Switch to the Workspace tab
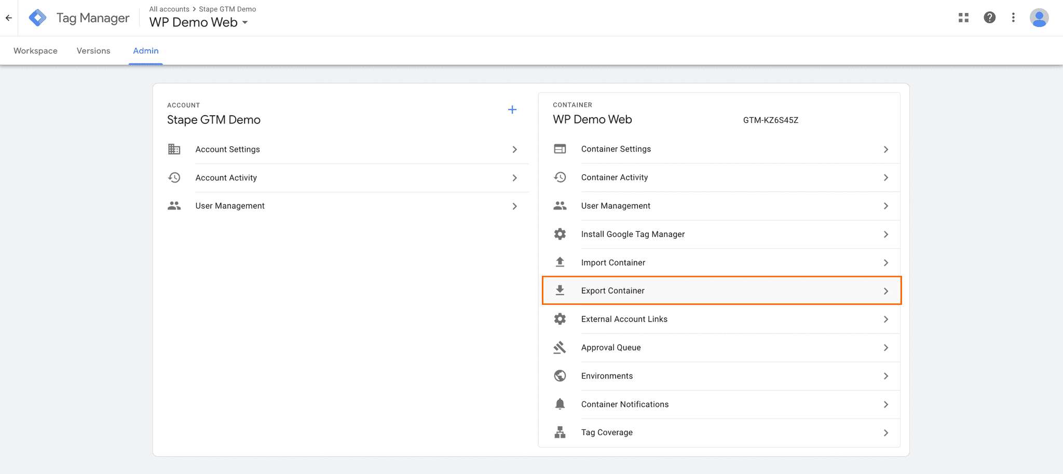 click(35, 50)
